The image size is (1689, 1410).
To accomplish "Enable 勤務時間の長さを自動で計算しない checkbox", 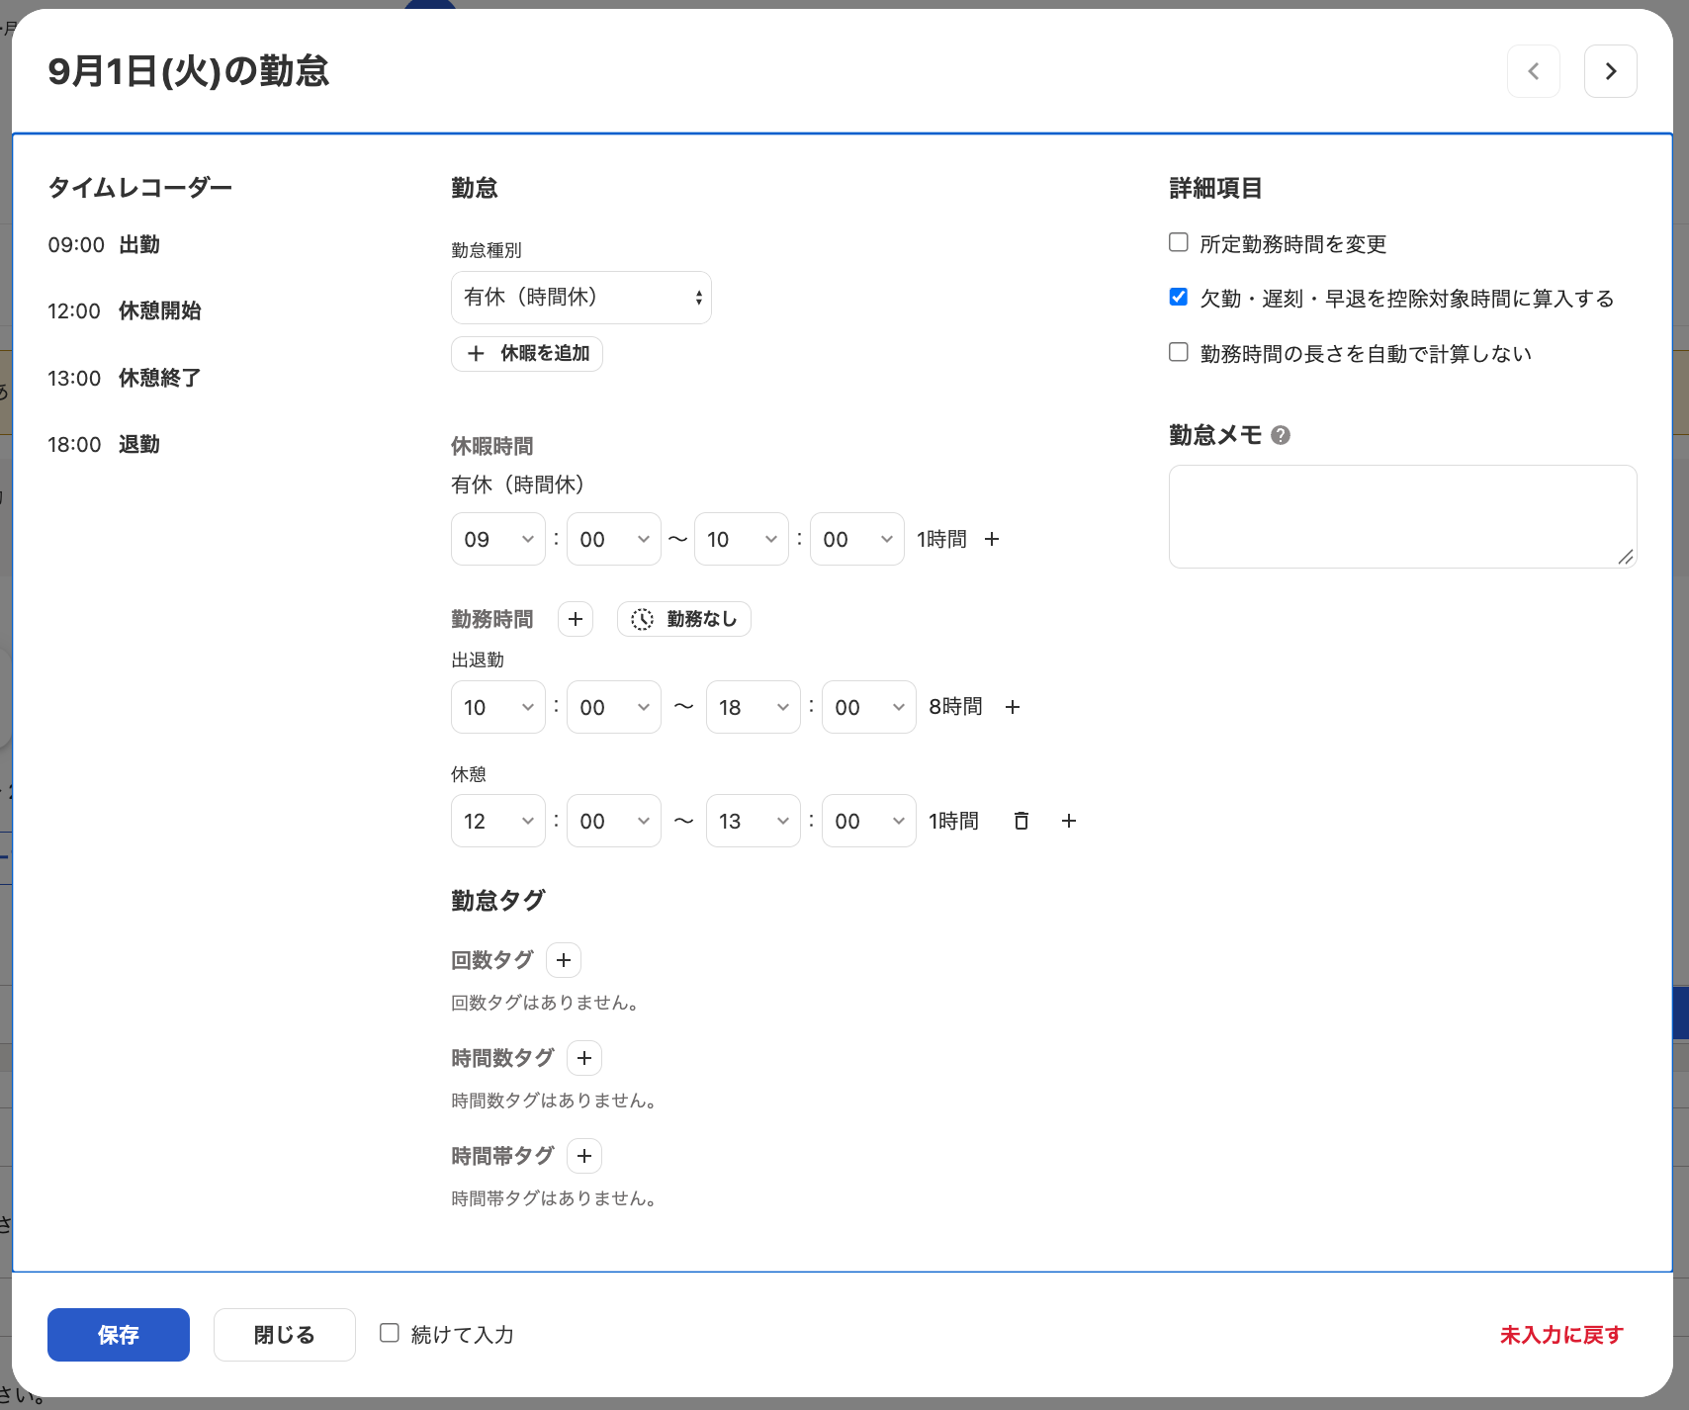I will tap(1179, 352).
